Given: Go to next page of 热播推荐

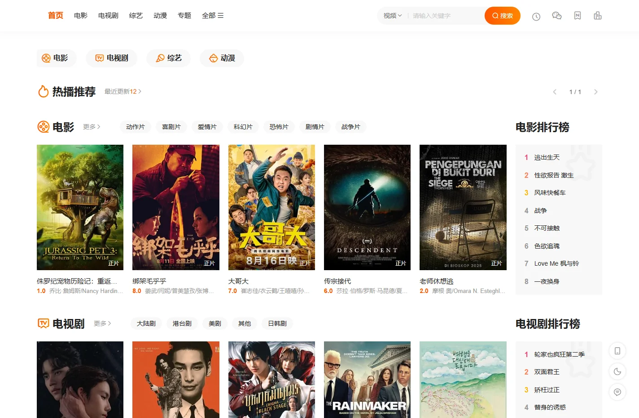Looking at the screenshot, I should click(596, 92).
